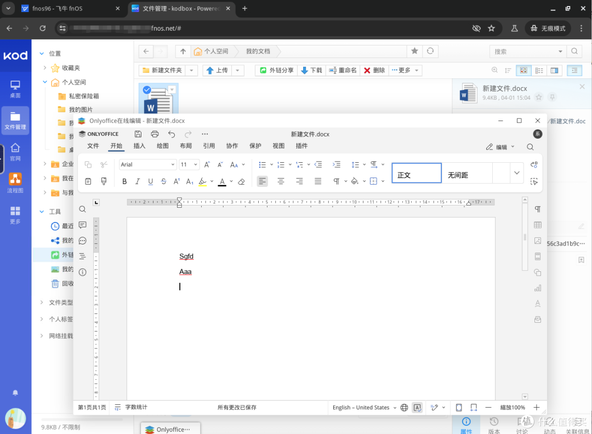
Task: Zoom in with plus button
Action: click(537, 408)
